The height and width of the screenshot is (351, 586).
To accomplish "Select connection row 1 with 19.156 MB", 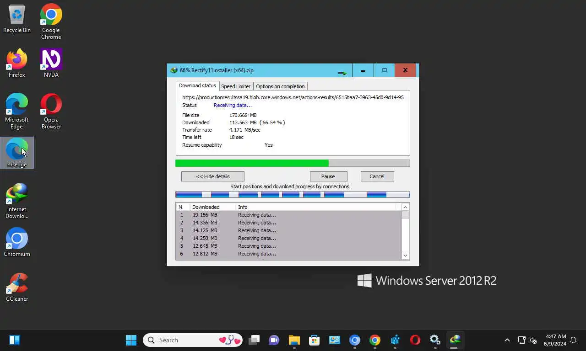I will [288, 215].
